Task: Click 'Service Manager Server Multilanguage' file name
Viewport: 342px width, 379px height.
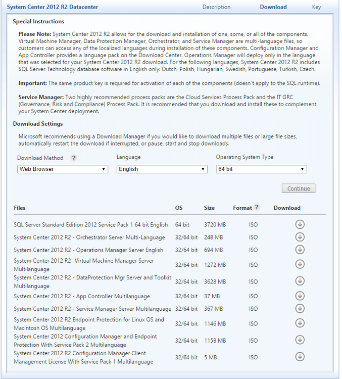Action: (x=92, y=309)
